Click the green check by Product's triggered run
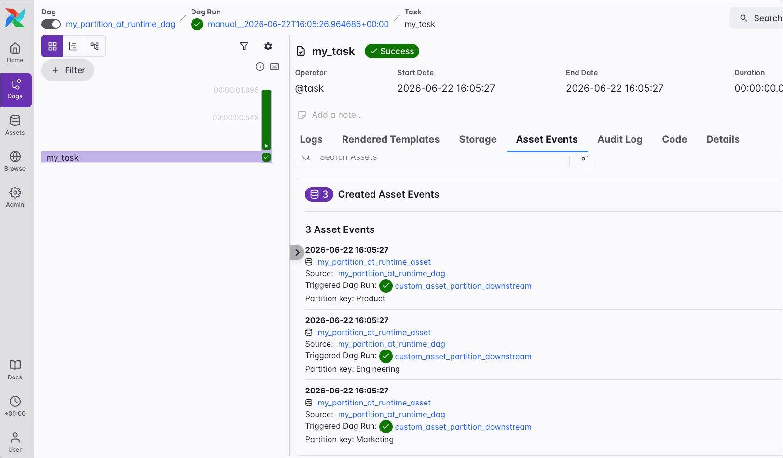 point(386,286)
